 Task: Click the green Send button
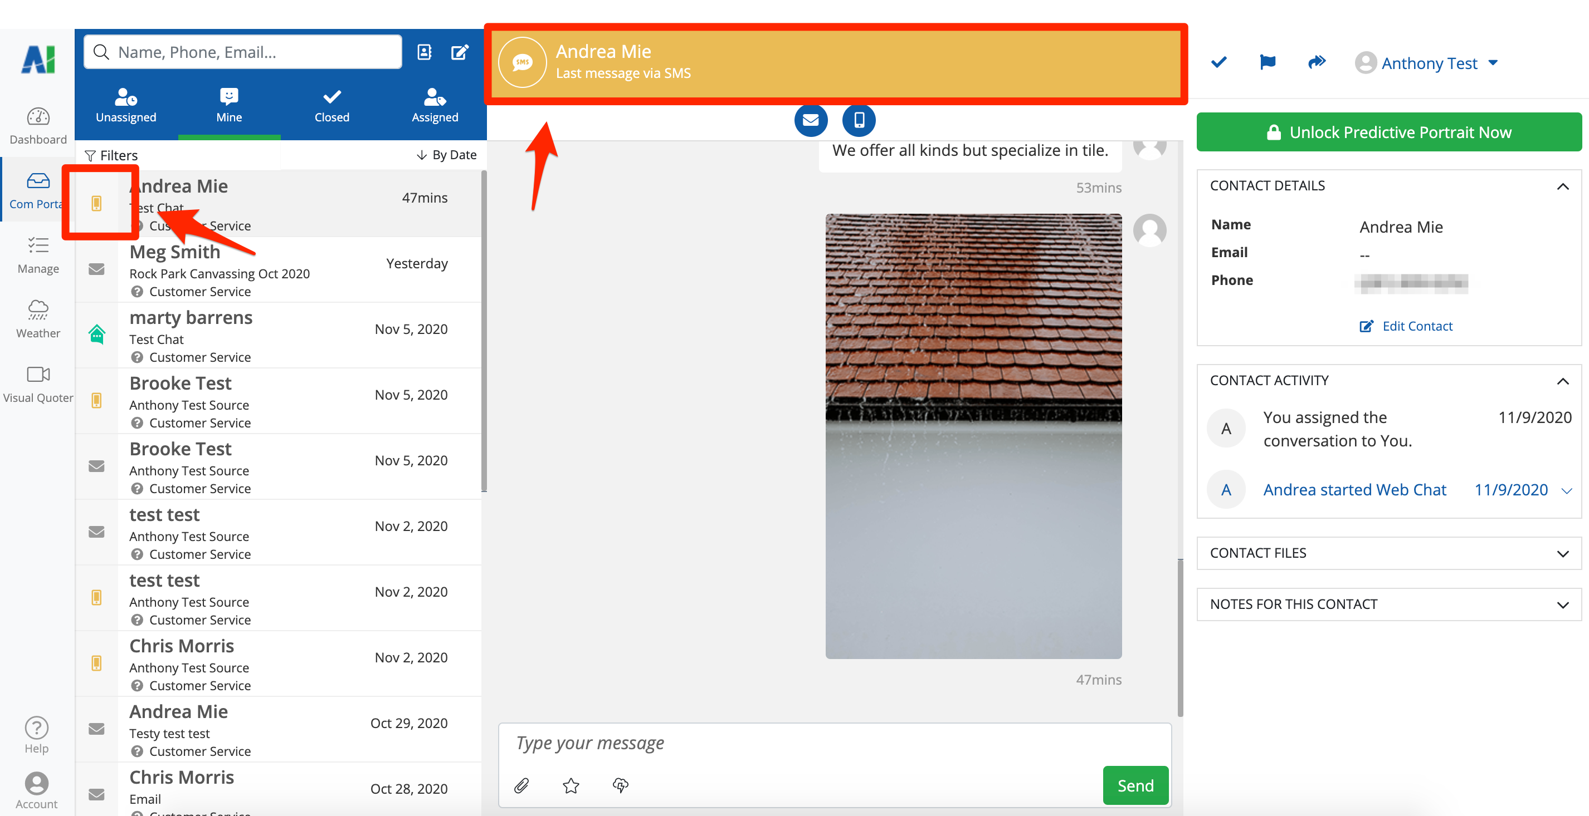point(1135,785)
